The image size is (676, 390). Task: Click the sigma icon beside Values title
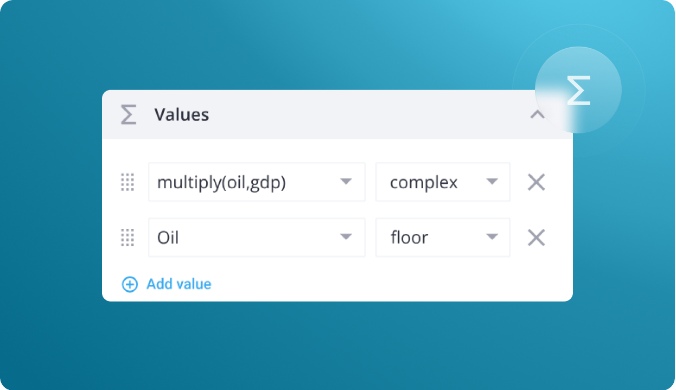(129, 115)
